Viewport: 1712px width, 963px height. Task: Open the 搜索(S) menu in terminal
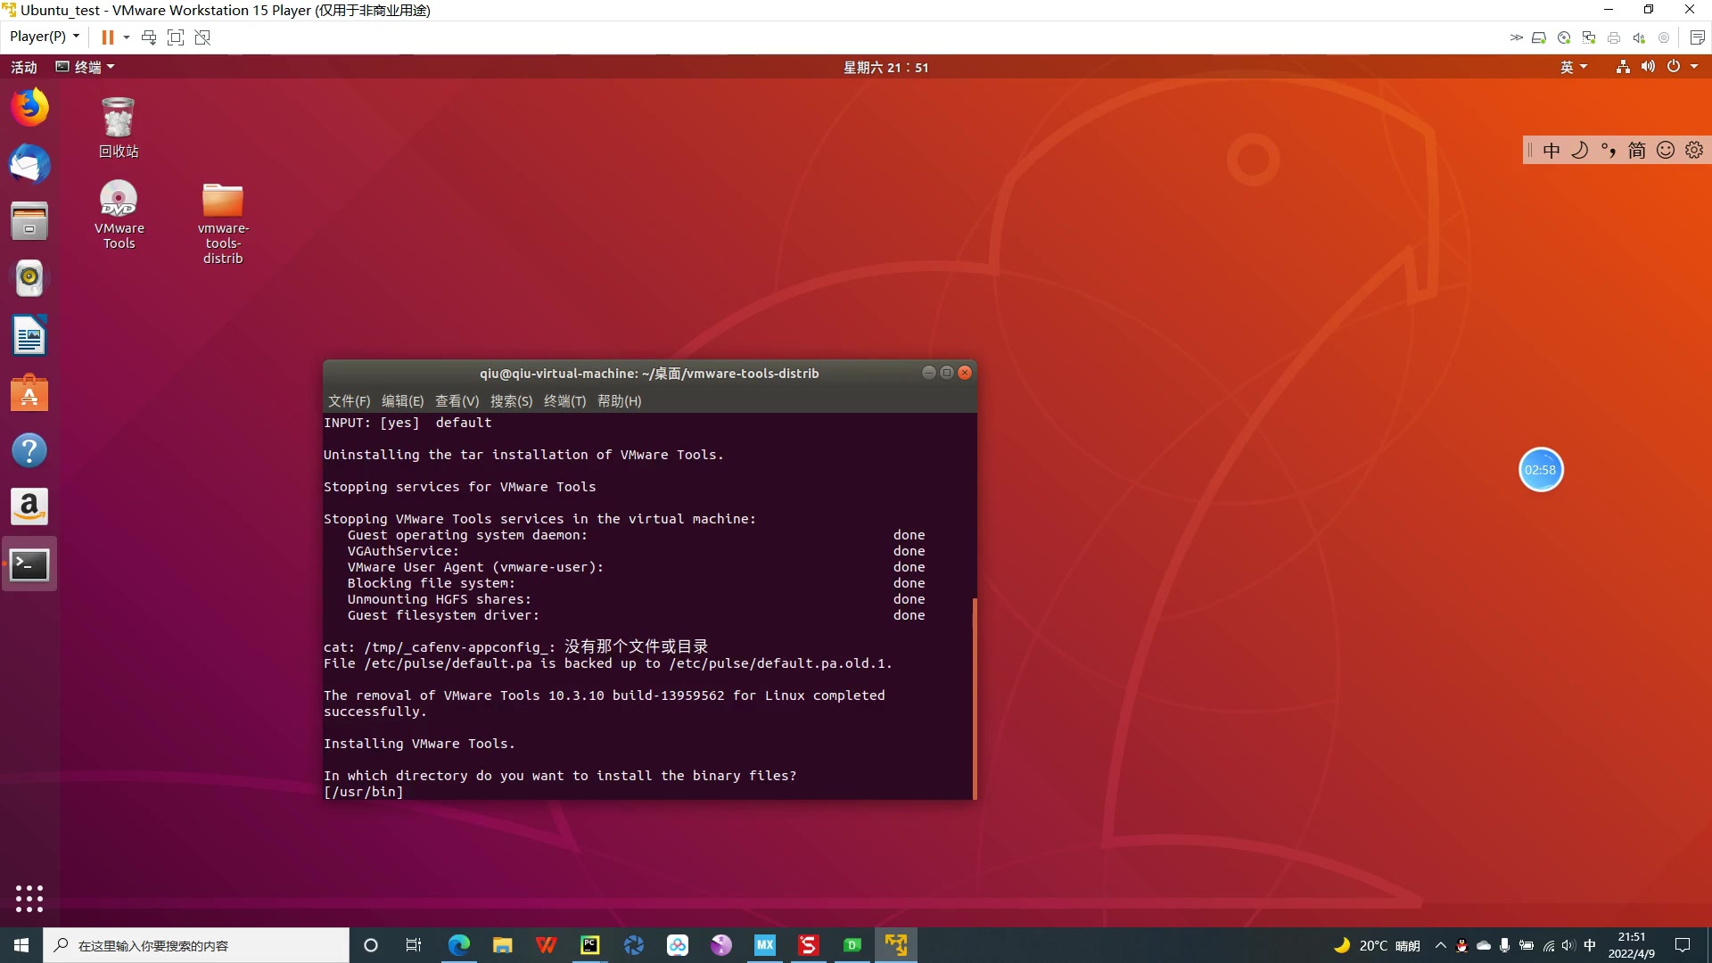511,401
